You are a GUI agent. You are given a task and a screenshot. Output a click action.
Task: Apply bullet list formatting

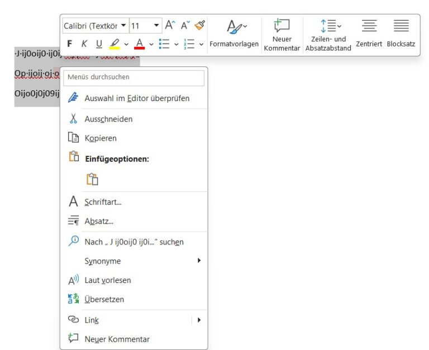164,44
